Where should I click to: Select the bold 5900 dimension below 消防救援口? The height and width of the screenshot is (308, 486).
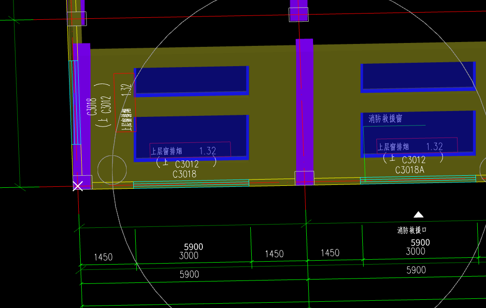pos(420,242)
